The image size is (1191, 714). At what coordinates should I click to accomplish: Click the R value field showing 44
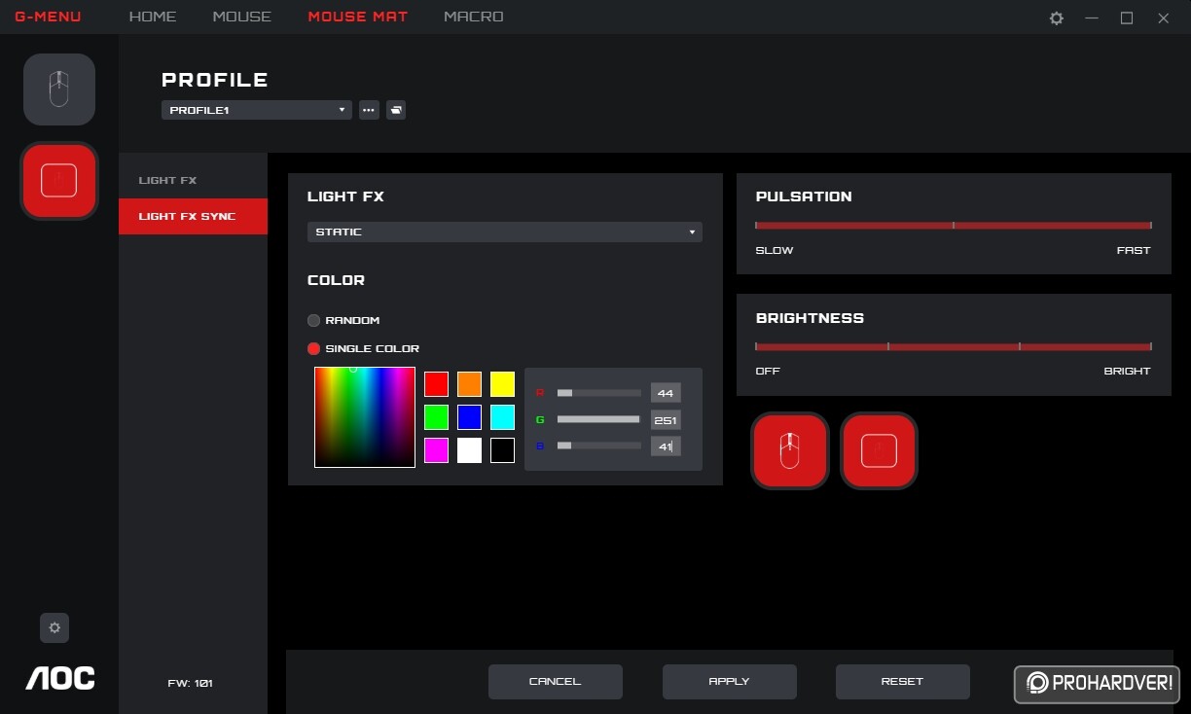coord(666,393)
